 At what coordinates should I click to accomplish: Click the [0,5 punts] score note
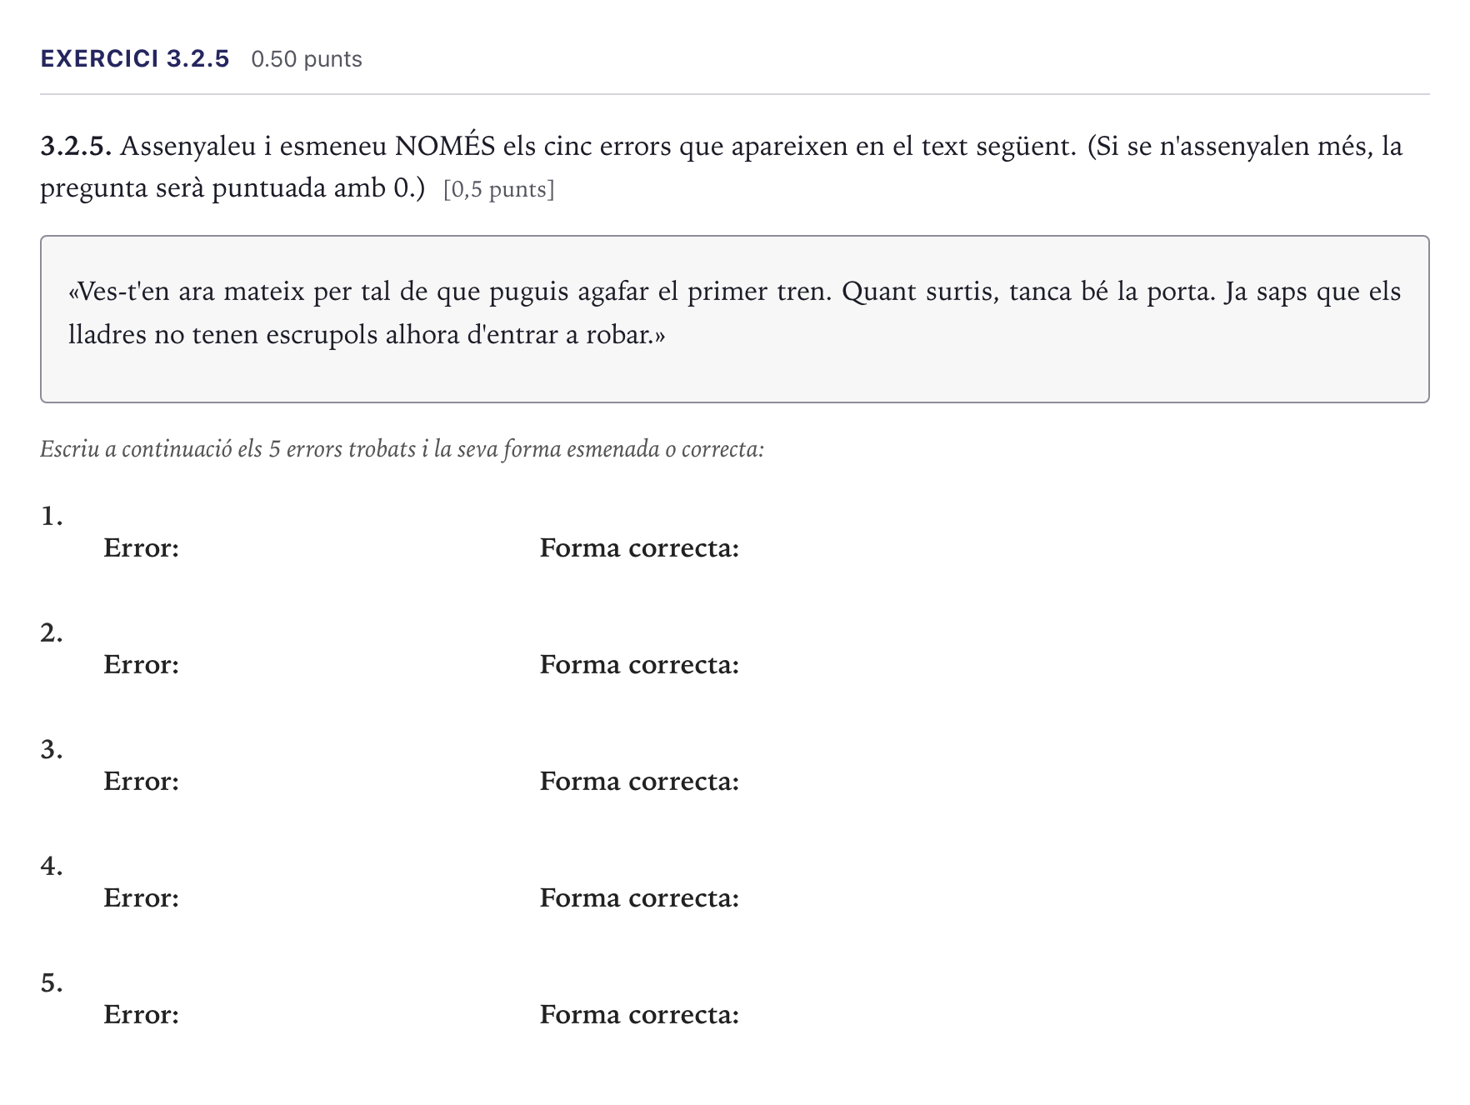tap(499, 189)
